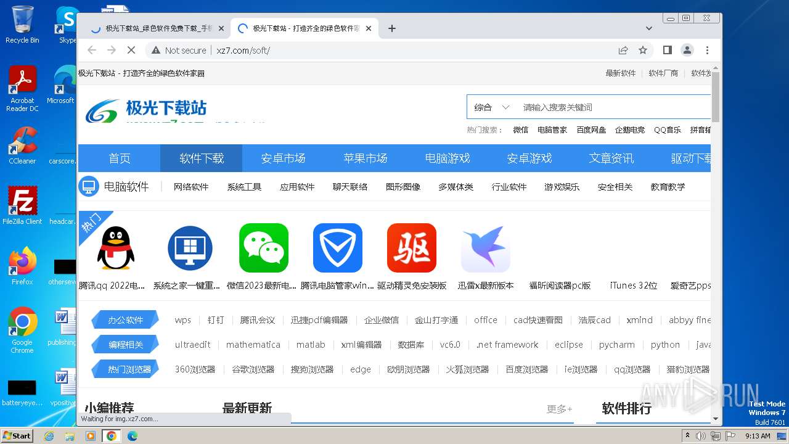
Task: Open the 安卓游戏 navigation tab
Action: [x=529, y=158]
